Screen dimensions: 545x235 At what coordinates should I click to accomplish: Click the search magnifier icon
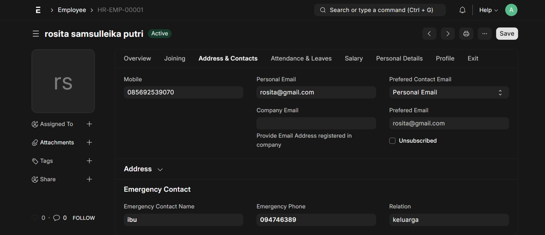pyautogui.click(x=323, y=10)
